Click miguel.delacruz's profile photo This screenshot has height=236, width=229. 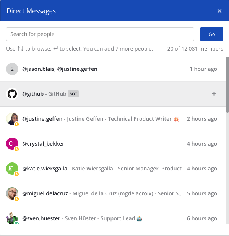tap(12, 193)
